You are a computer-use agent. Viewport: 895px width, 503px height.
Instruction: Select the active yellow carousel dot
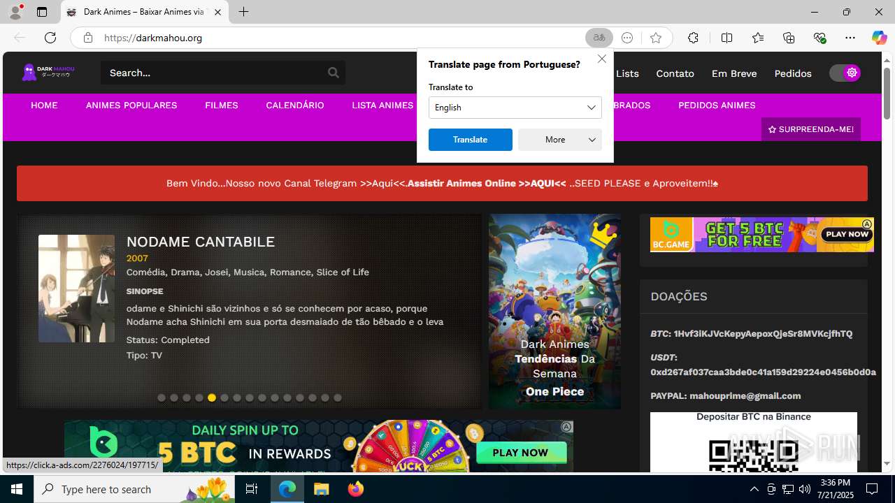(212, 398)
